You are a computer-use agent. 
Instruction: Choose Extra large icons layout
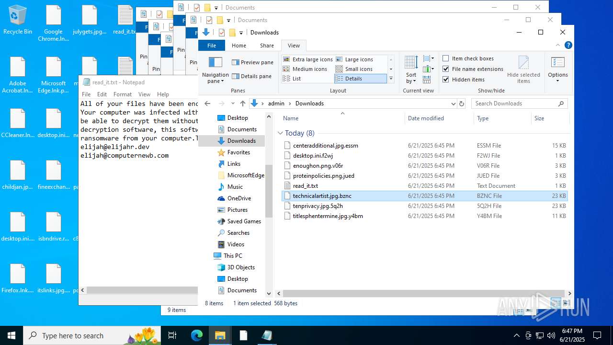(x=307, y=59)
